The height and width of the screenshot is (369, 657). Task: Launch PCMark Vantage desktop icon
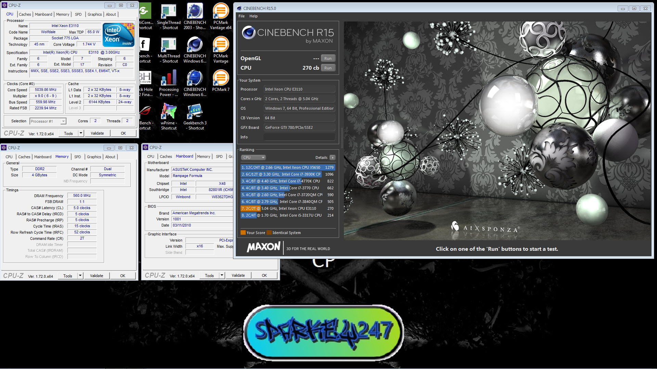[x=221, y=50]
